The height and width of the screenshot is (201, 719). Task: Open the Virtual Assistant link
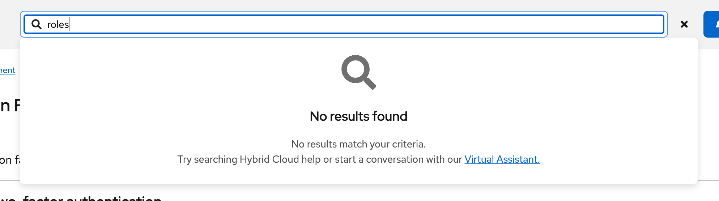point(502,159)
